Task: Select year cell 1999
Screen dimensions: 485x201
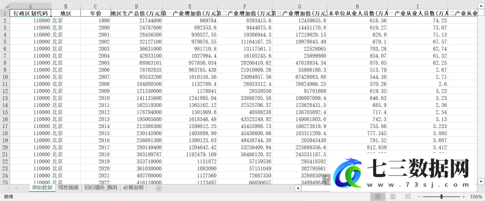Action: 95,20
